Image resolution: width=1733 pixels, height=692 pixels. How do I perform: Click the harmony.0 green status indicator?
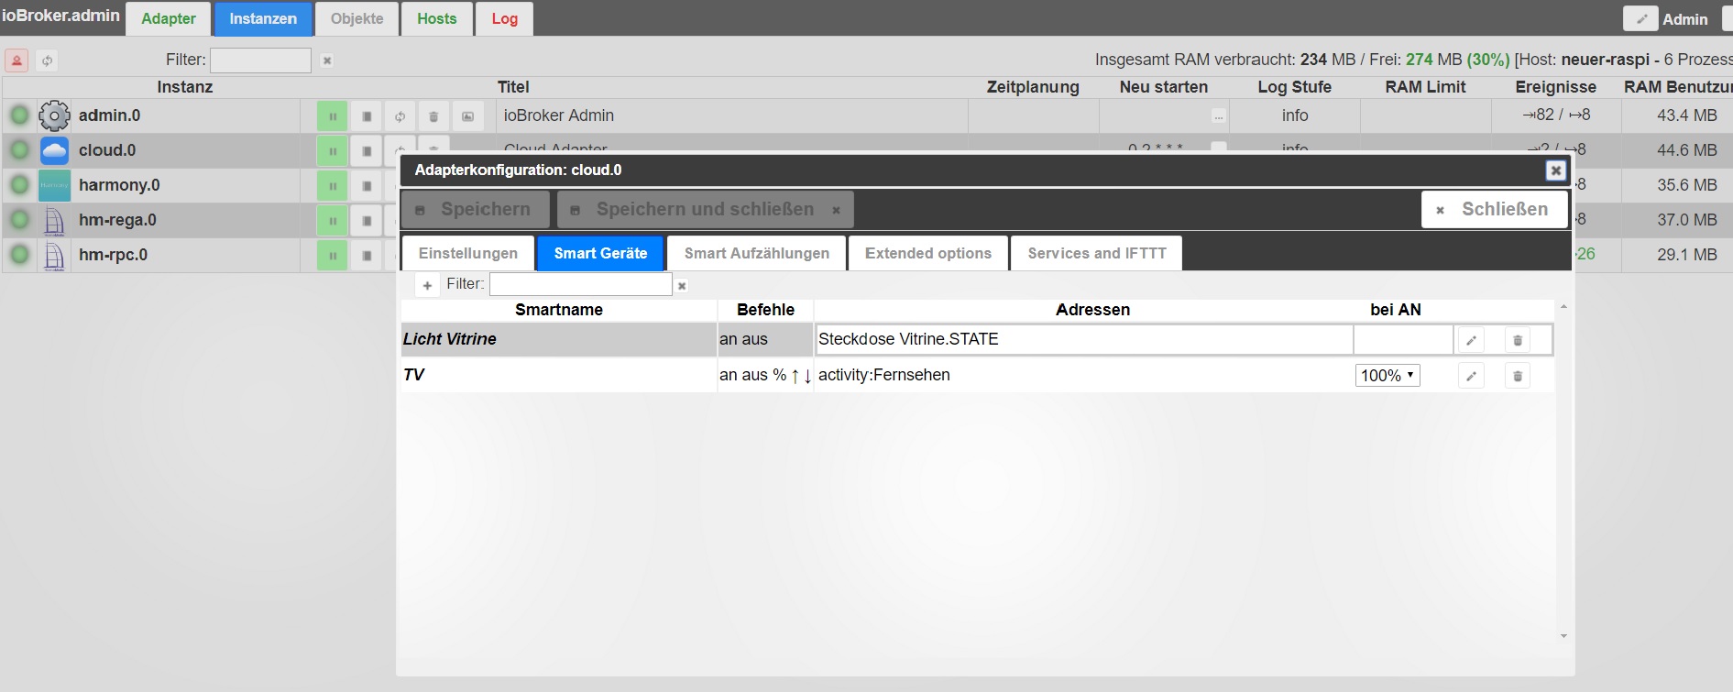(19, 185)
